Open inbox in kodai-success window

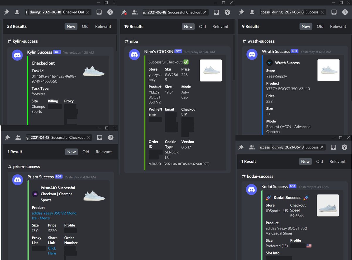(x=334, y=147)
